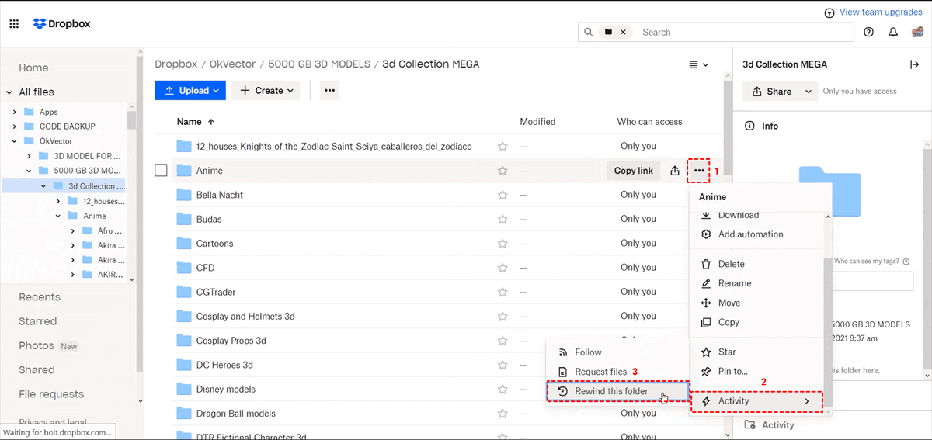Viewport: 932px width, 440px height.
Task: Open Shared in the sidebar
Action: point(37,370)
